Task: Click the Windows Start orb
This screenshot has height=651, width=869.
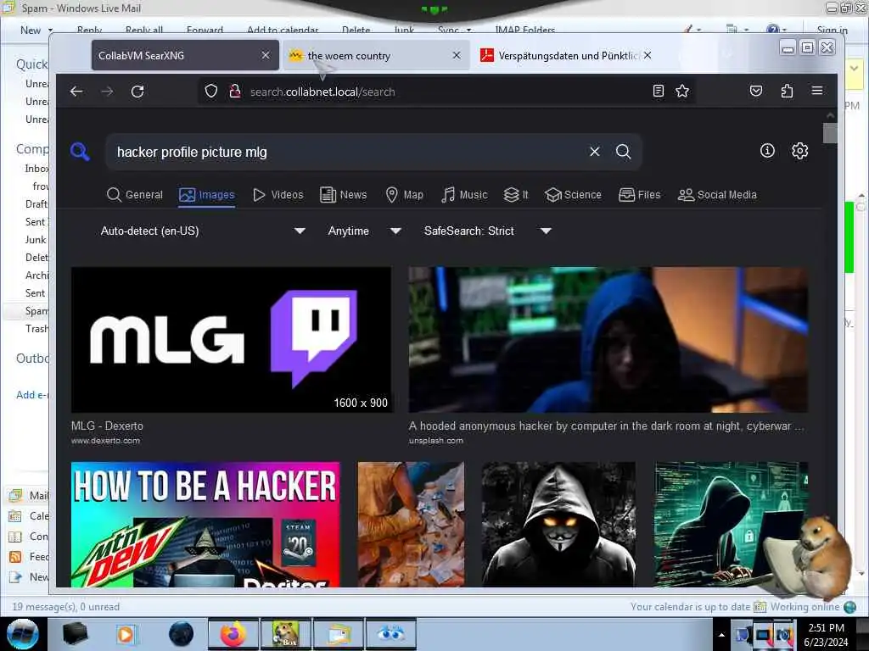Action: (23, 634)
